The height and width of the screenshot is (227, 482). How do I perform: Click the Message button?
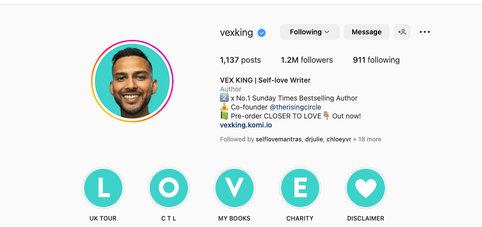point(367,32)
